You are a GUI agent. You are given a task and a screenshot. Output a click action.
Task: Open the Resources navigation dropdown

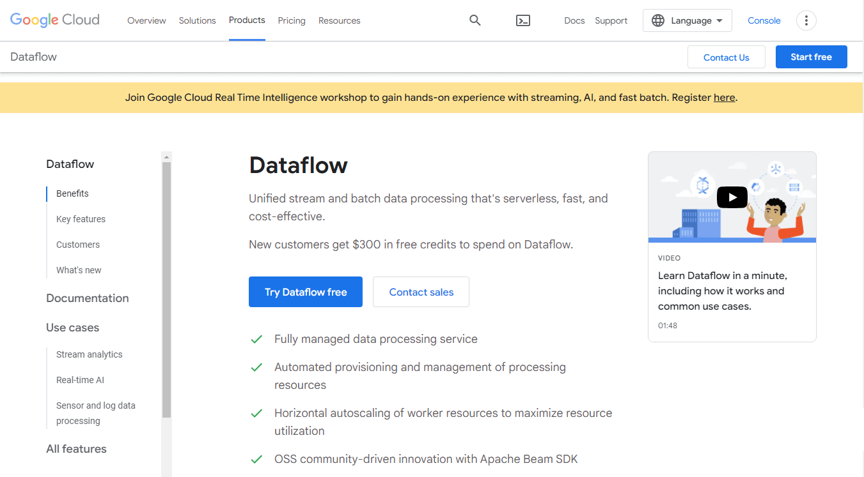[339, 20]
